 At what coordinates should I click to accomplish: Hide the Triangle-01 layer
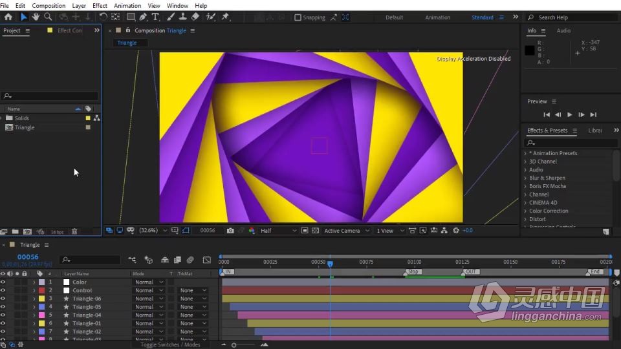click(3, 323)
